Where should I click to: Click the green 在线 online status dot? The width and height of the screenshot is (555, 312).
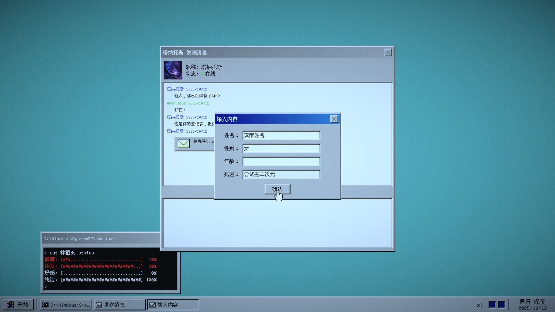pyautogui.click(x=203, y=74)
